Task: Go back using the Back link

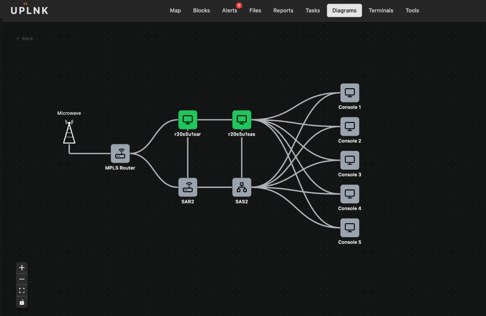Action: pyautogui.click(x=24, y=38)
